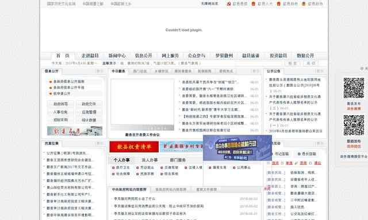Image resolution: width=368 pixels, height=220 pixels.
Task: Switch to the 今日歙县 news tab
Action: tap(118, 71)
